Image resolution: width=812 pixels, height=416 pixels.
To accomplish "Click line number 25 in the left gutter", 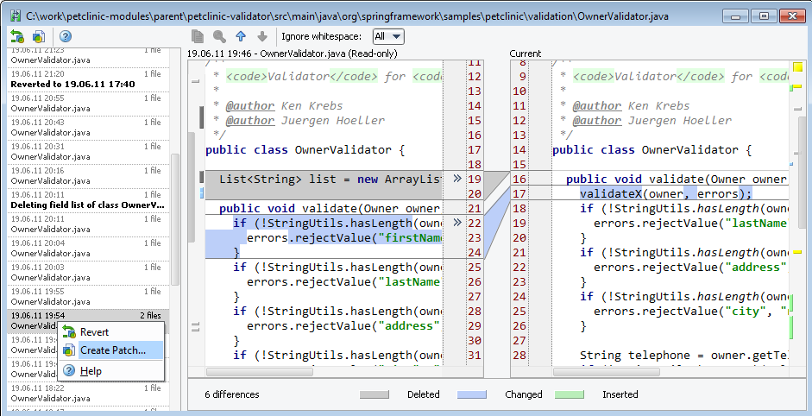I will click(x=475, y=268).
